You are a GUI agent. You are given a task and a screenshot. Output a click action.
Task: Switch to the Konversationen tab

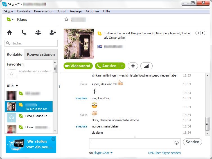pos(41,54)
